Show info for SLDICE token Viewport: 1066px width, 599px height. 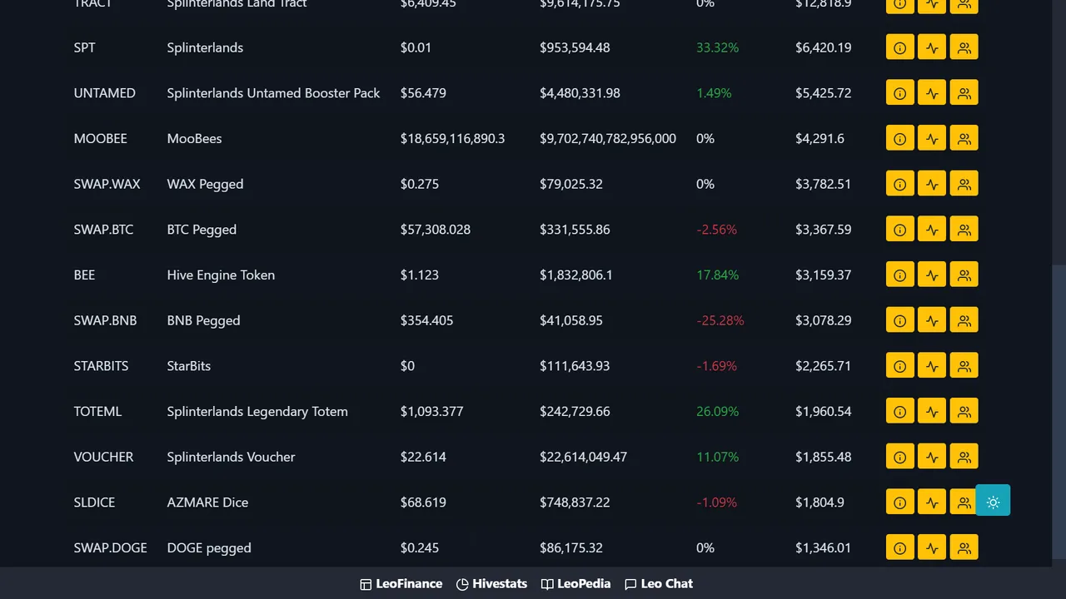click(x=899, y=502)
